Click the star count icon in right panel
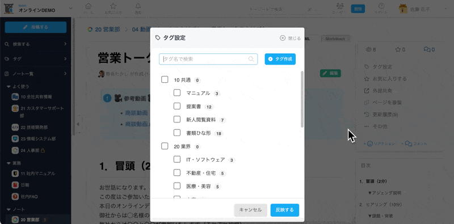 coord(398,49)
